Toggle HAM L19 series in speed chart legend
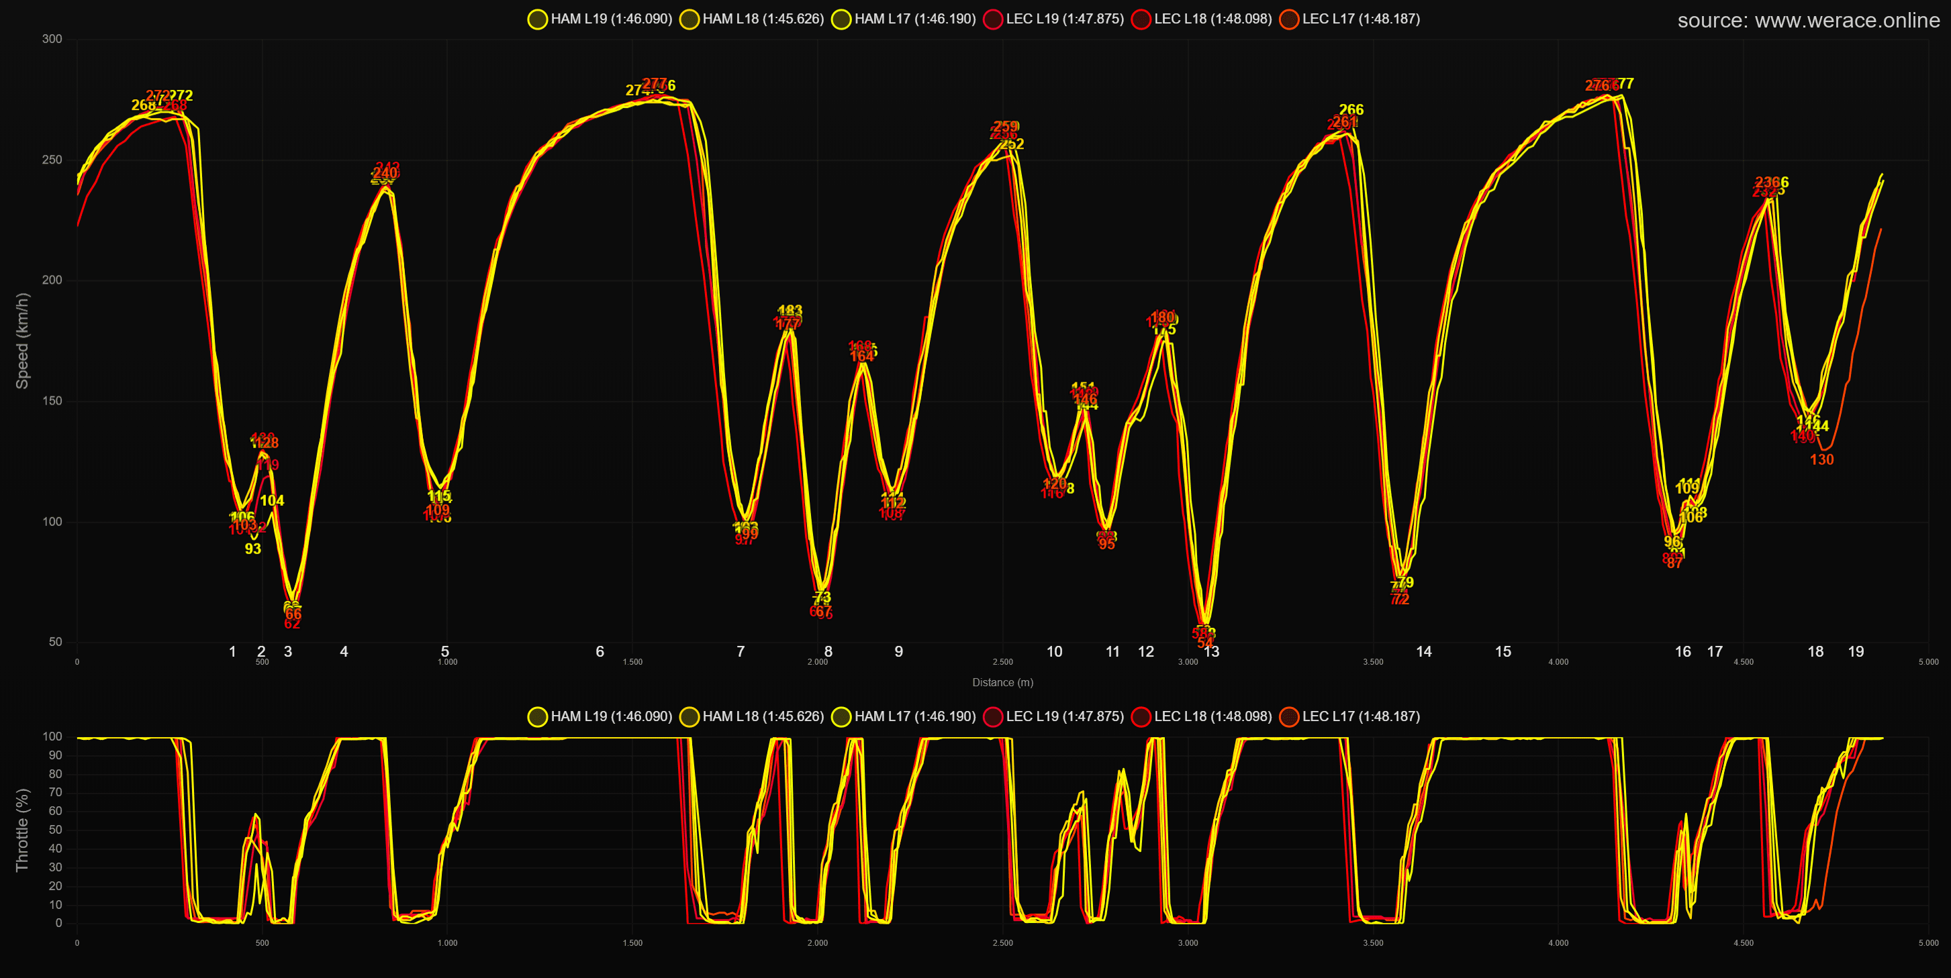The height and width of the screenshot is (978, 1951). (x=600, y=19)
